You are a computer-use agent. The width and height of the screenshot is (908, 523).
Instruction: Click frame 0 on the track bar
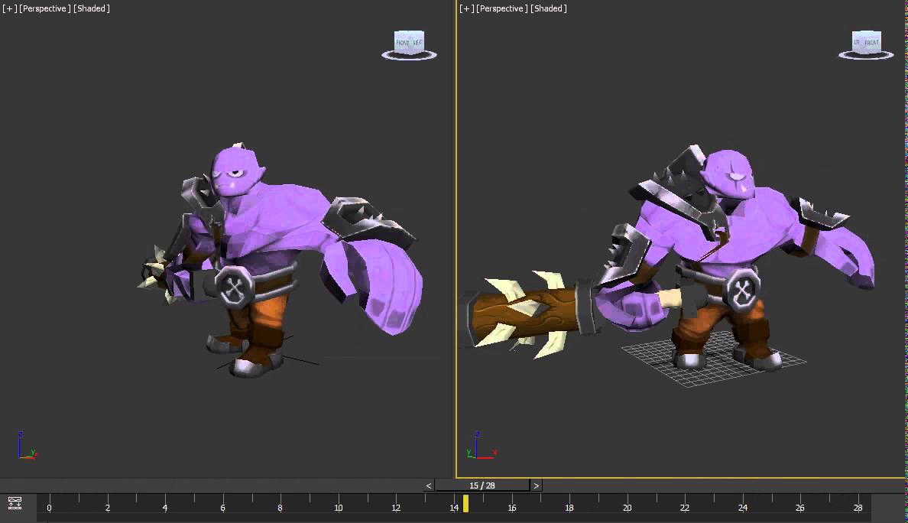click(x=49, y=508)
